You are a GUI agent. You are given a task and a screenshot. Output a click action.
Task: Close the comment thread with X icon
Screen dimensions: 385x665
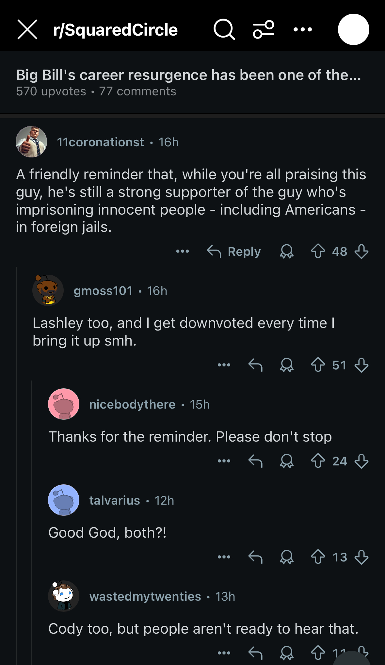tap(27, 30)
